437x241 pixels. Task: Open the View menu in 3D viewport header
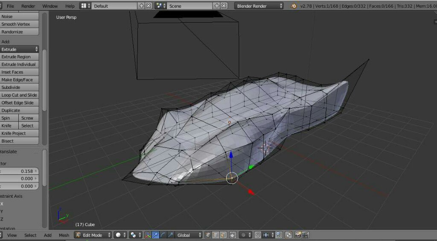(x=12, y=235)
